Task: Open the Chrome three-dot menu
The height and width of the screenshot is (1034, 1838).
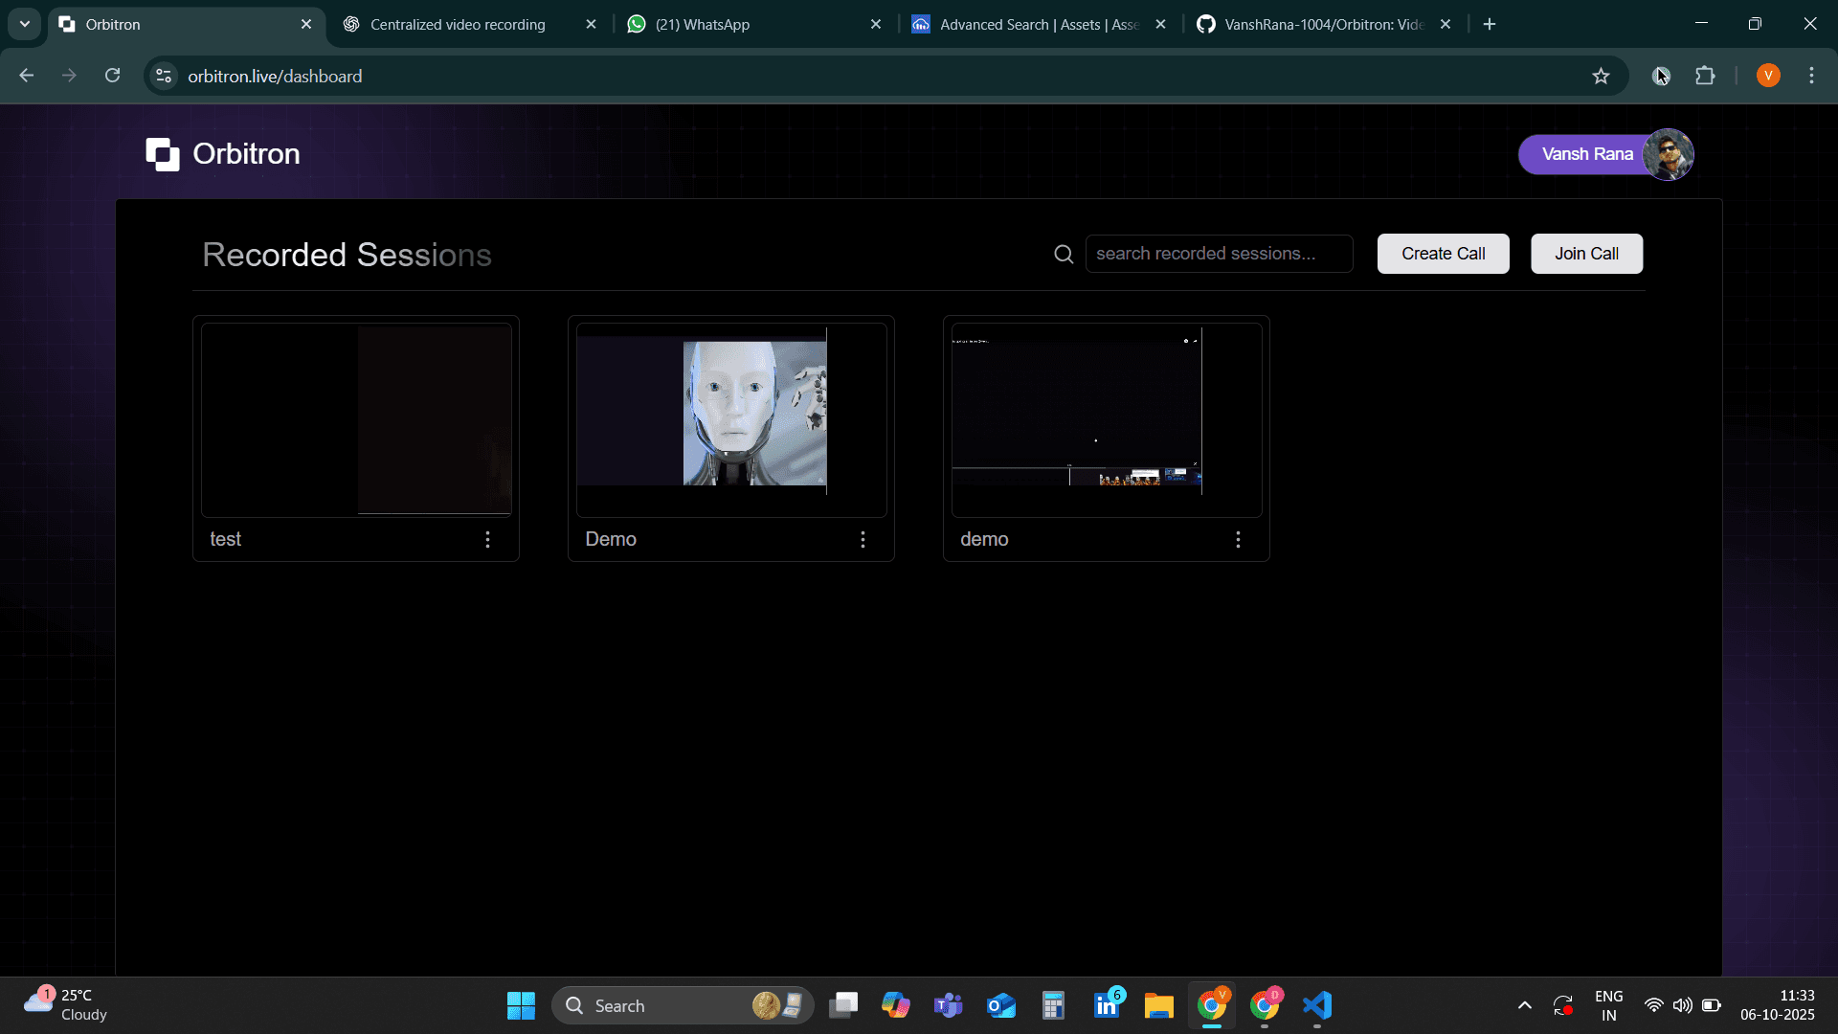Action: point(1811,76)
